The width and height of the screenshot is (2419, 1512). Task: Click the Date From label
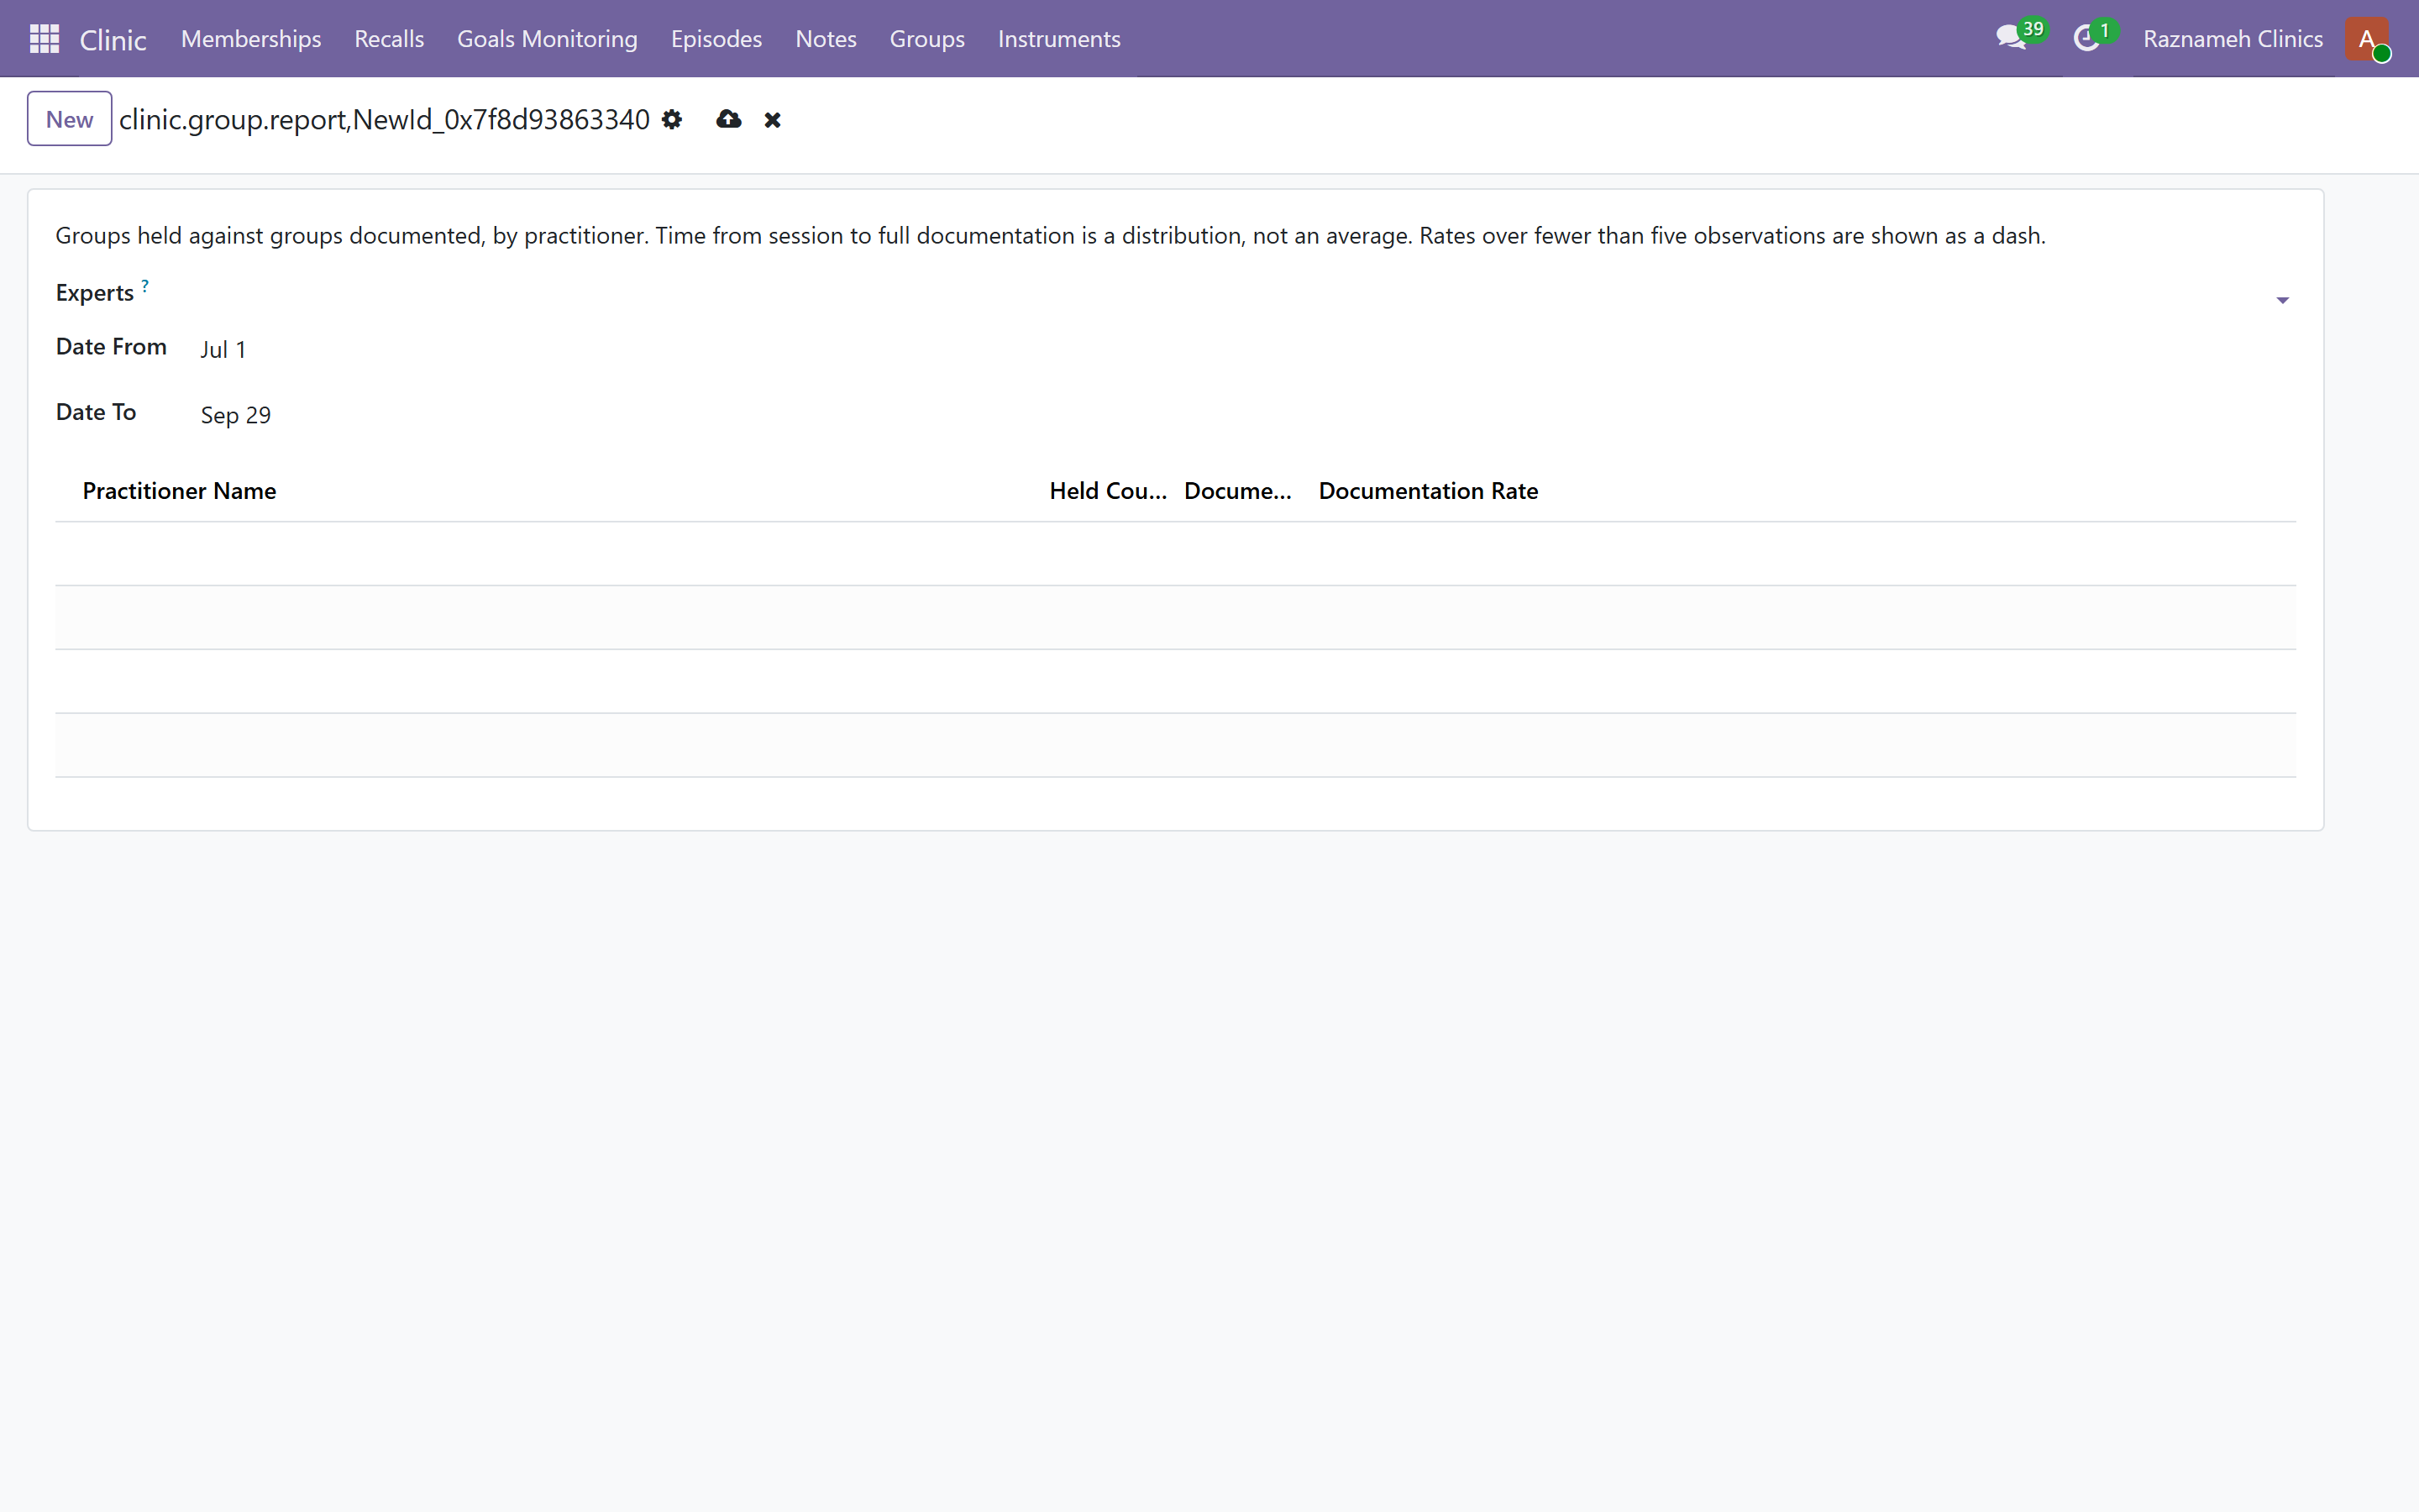111,347
